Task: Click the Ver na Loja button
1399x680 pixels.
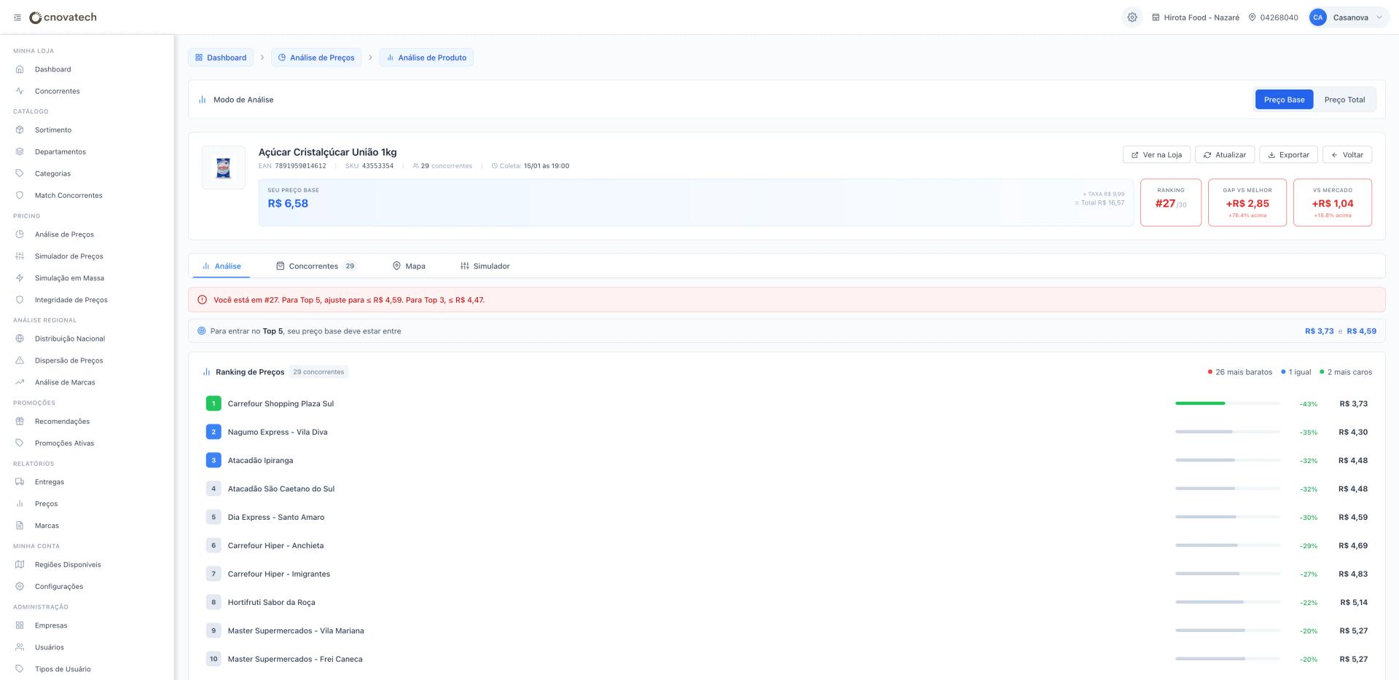Action: [x=1156, y=155]
